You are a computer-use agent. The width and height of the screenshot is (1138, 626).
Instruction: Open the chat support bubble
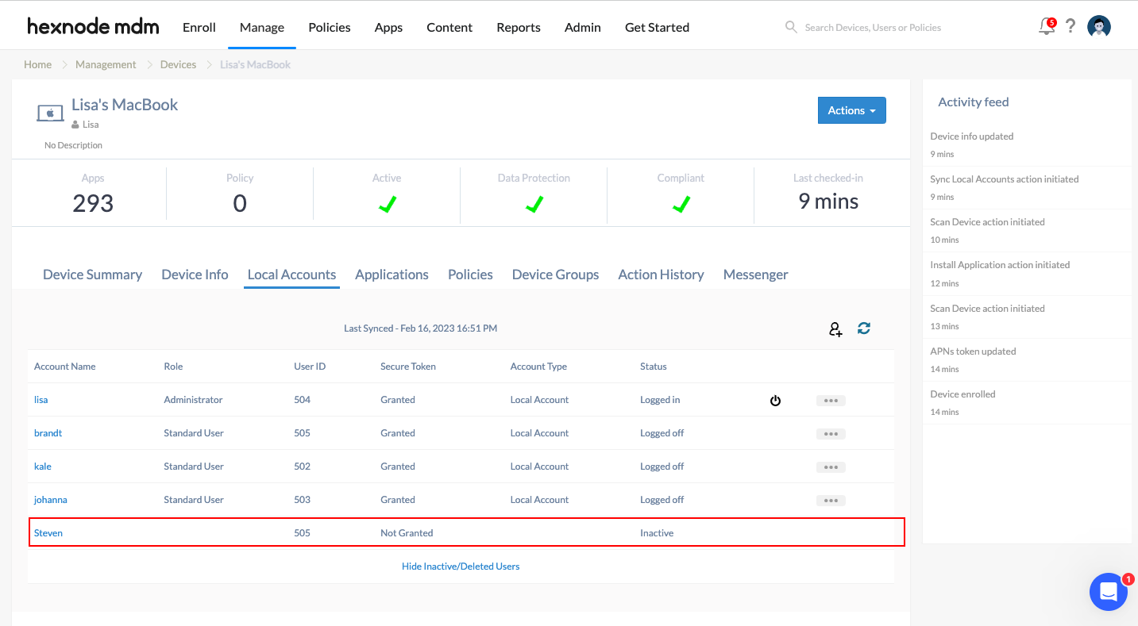[1109, 592]
